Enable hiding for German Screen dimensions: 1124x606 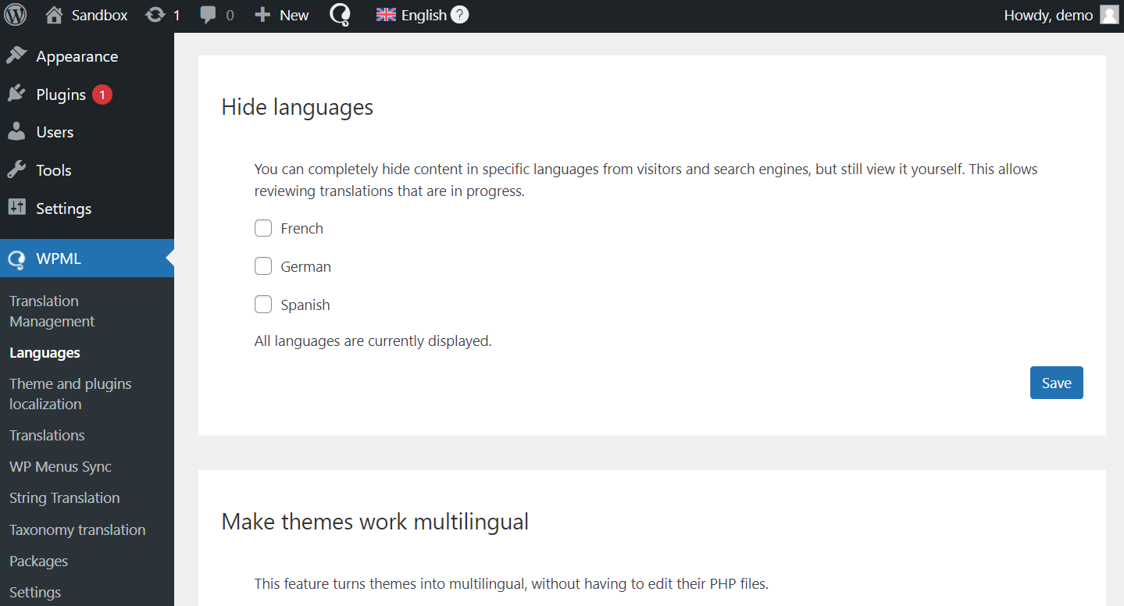[263, 266]
